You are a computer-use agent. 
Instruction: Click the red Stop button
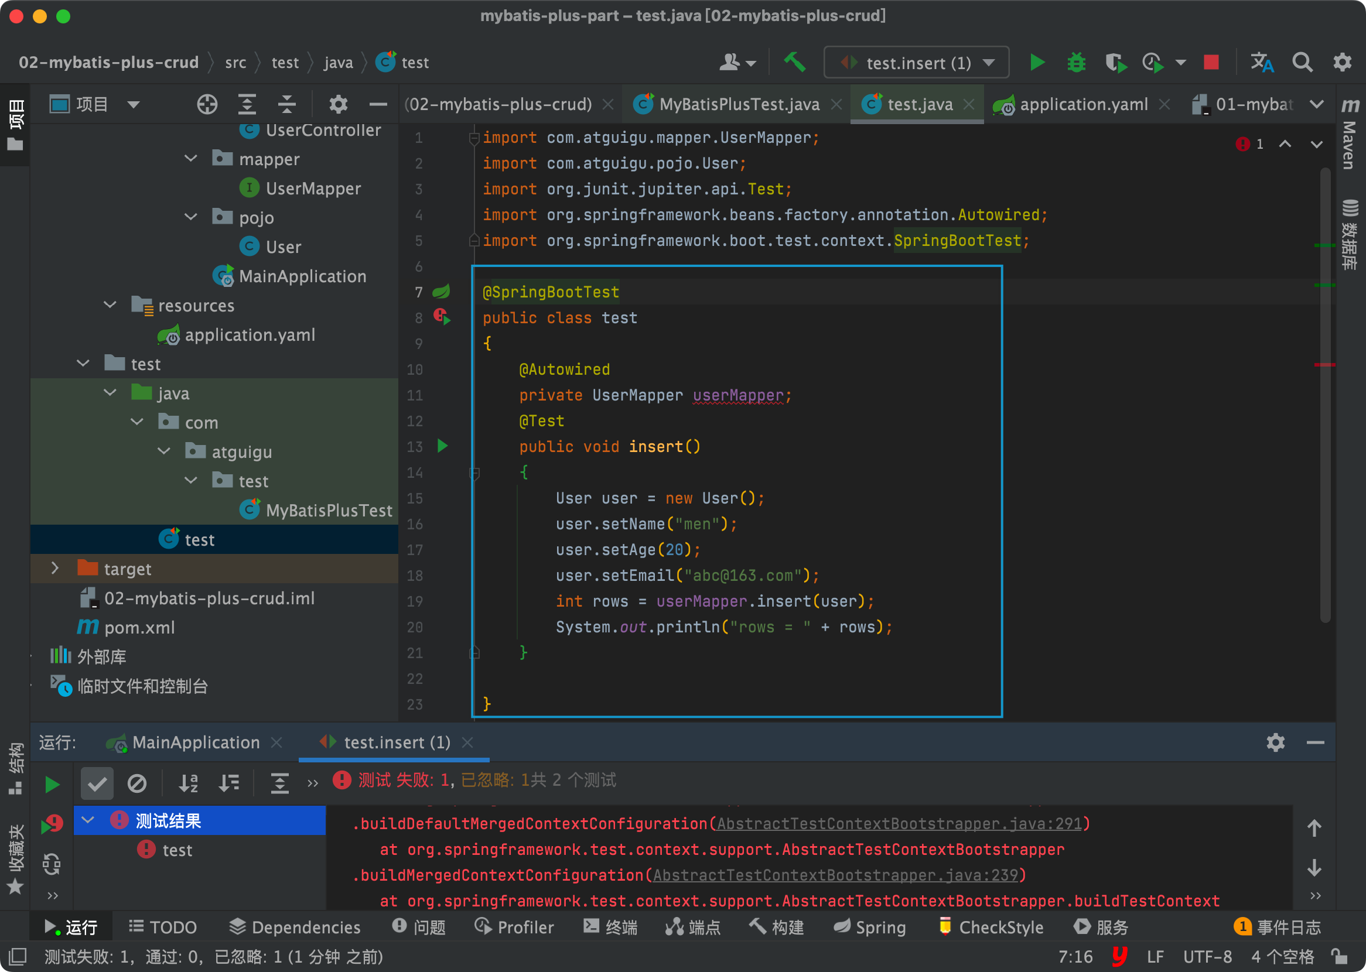(1211, 62)
